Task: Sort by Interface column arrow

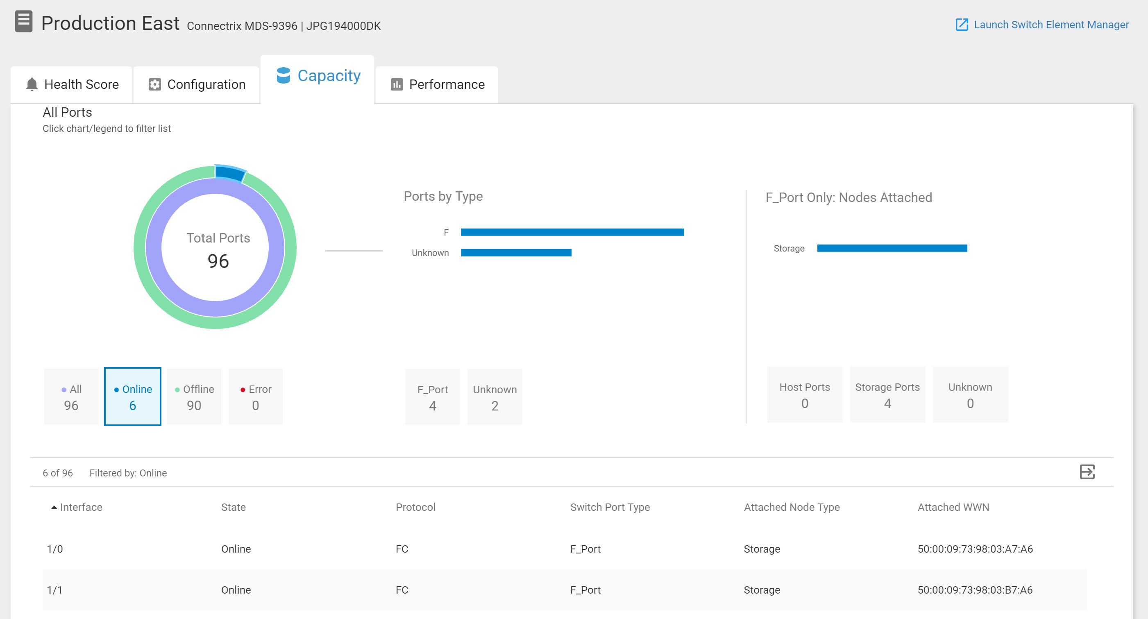Action: click(54, 507)
